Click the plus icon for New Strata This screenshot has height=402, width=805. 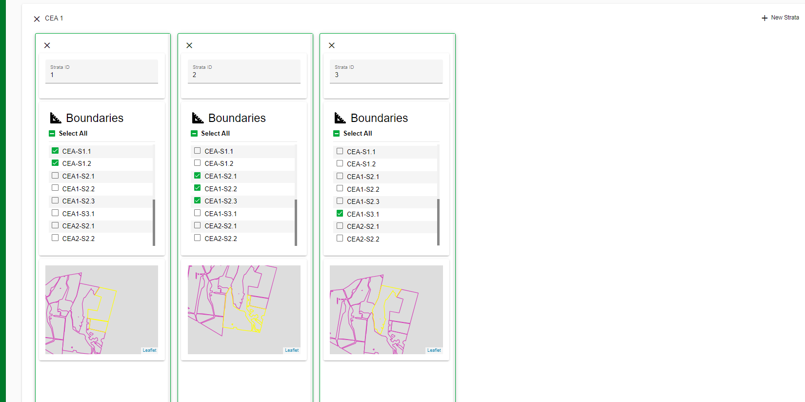(764, 18)
